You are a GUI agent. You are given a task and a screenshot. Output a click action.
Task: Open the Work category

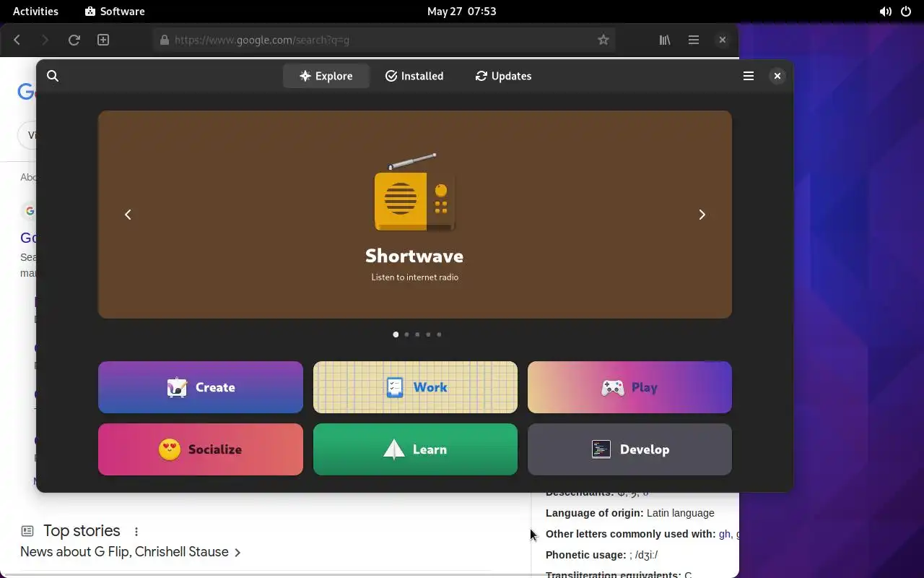tap(415, 387)
